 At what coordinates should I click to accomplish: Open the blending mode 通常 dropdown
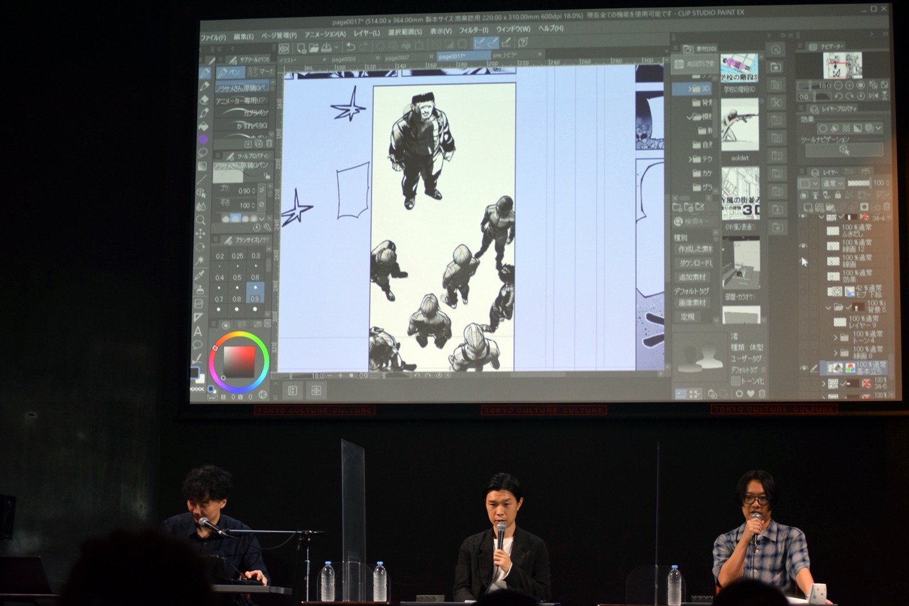tap(833, 184)
